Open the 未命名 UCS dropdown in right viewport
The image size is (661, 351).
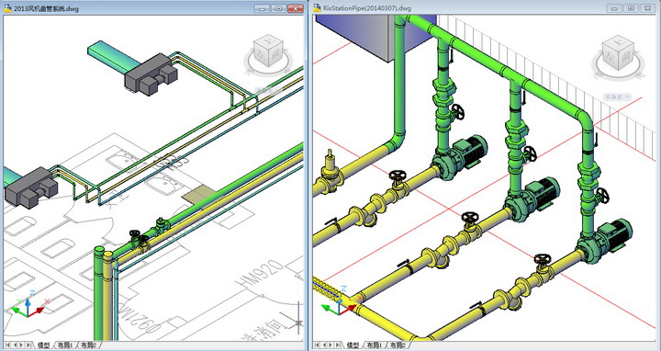pos(618,97)
